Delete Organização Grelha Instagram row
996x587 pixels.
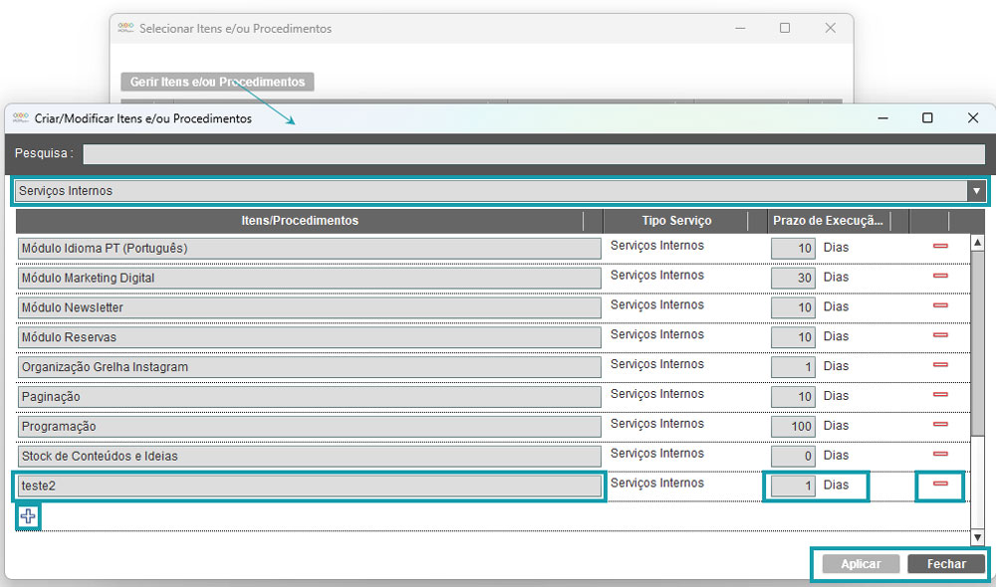(940, 365)
